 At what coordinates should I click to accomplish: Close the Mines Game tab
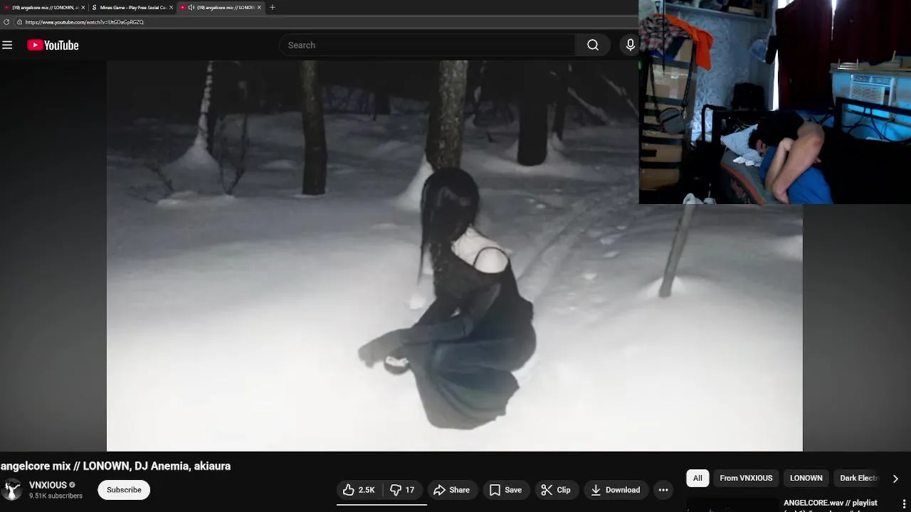point(171,7)
